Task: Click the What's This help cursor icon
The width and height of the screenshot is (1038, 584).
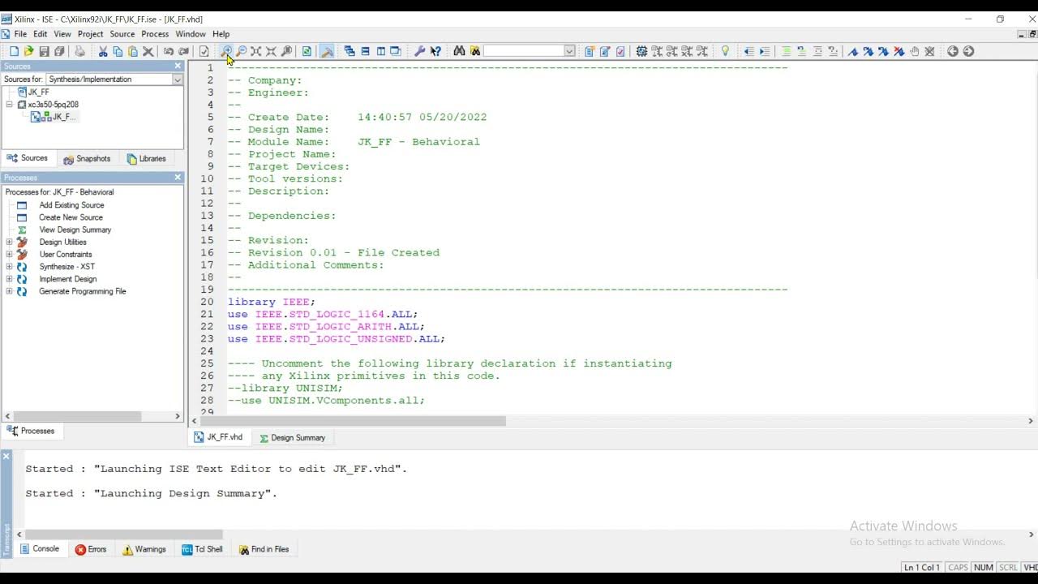Action: (435, 51)
